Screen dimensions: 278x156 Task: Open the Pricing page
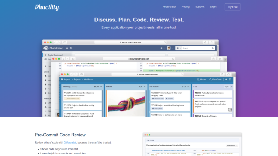coord(185,7)
